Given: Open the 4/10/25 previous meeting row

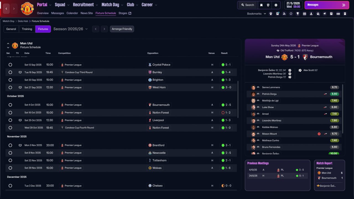Looking at the screenshot, I should [x=277, y=170].
